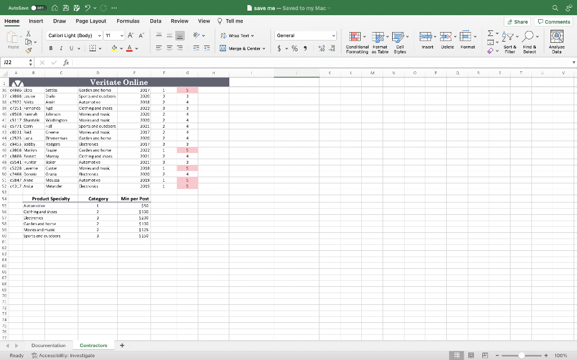This screenshot has height=360, width=577.
Task: Open Font Color dropdown arrow
Action: click(x=136, y=48)
